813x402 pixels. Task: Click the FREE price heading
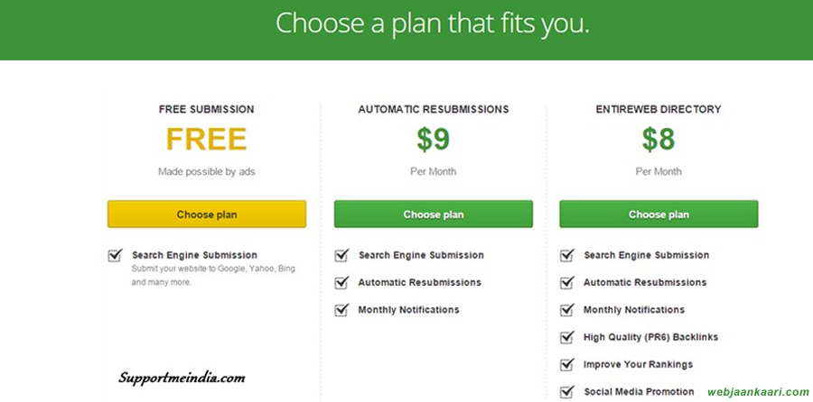(206, 139)
